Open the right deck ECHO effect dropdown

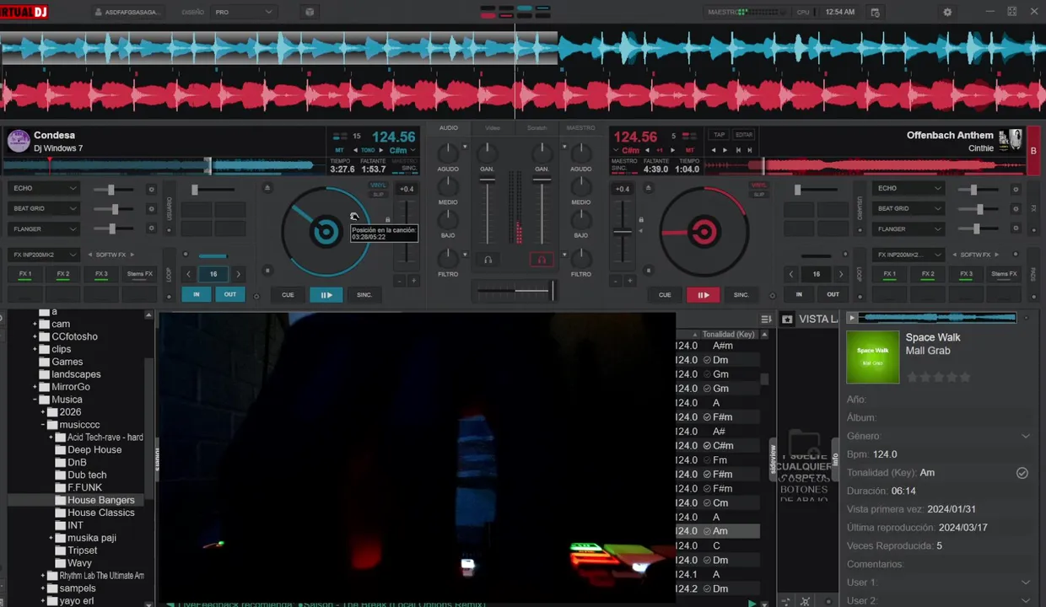pos(909,188)
